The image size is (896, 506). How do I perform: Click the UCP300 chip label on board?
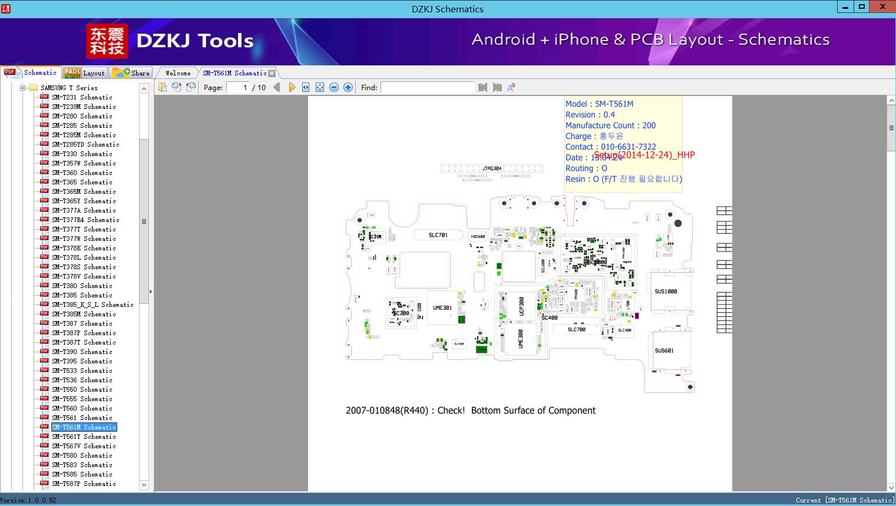click(521, 306)
